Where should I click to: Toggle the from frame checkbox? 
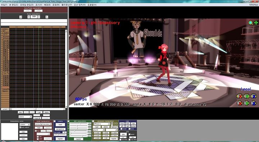click(x=121, y=139)
